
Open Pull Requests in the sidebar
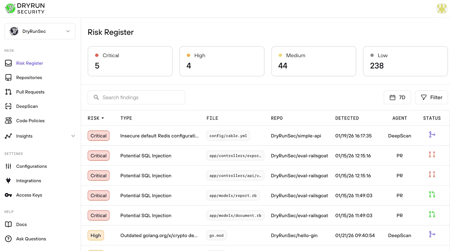pyautogui.click(x=30, y=92)
